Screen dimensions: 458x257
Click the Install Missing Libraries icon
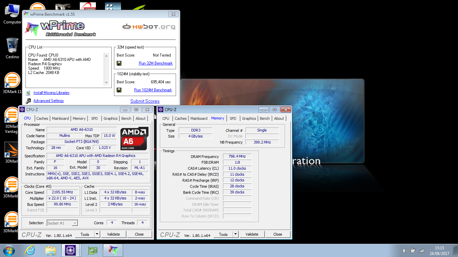click(28, 93)
